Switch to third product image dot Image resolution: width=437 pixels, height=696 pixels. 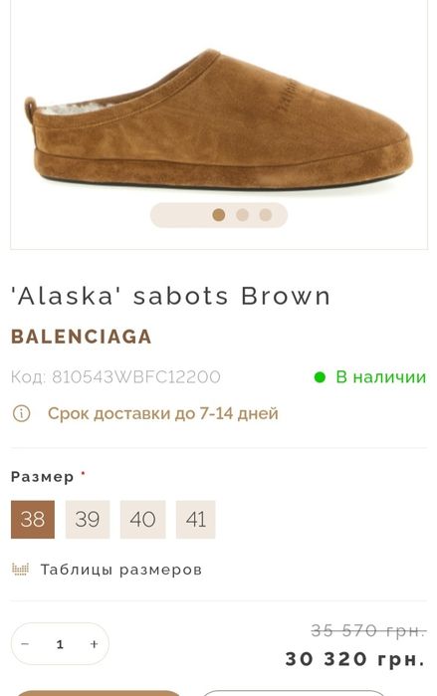(266, 215)
